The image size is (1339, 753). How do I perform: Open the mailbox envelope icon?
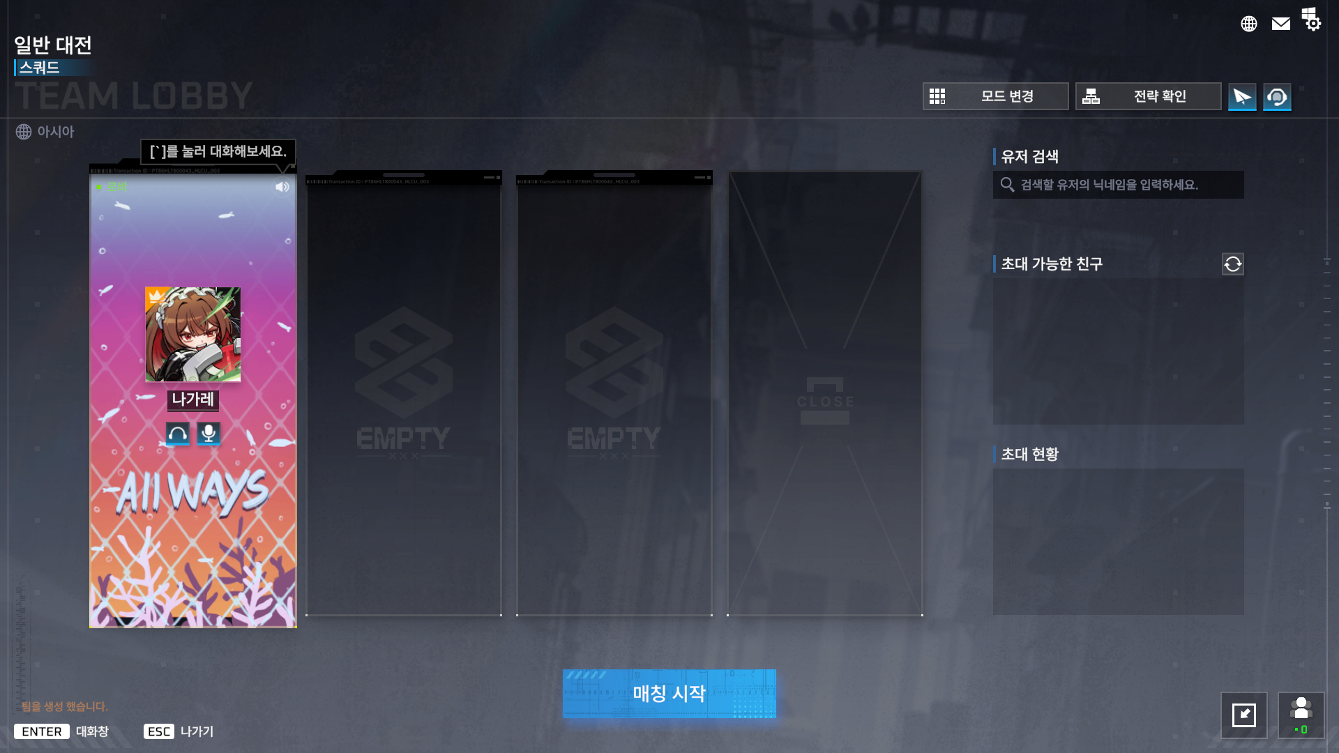click(x=1281, y=24)
